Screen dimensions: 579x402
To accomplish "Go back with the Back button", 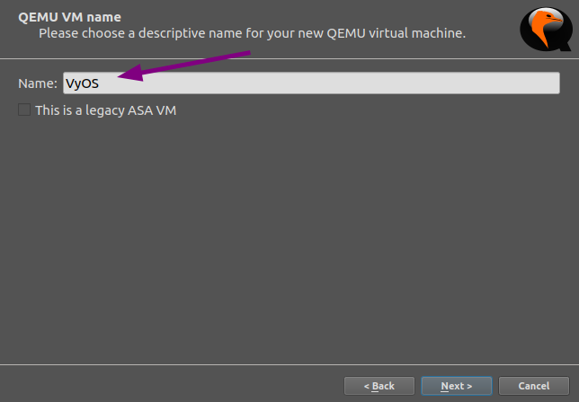I will 379,386.
